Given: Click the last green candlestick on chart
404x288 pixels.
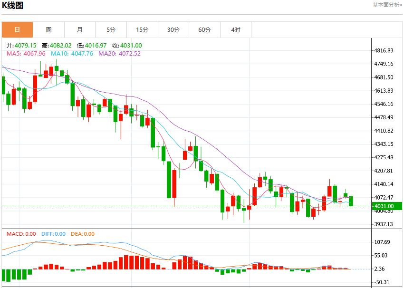Looking at the screenshot, I should coord(351,201).
